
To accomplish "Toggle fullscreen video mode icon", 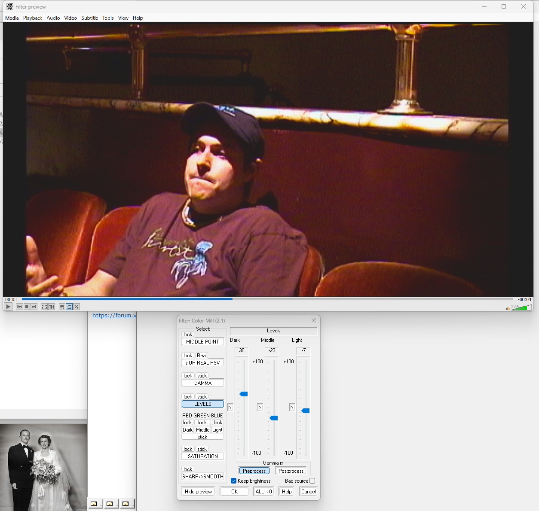I will [x=44, y=307].
